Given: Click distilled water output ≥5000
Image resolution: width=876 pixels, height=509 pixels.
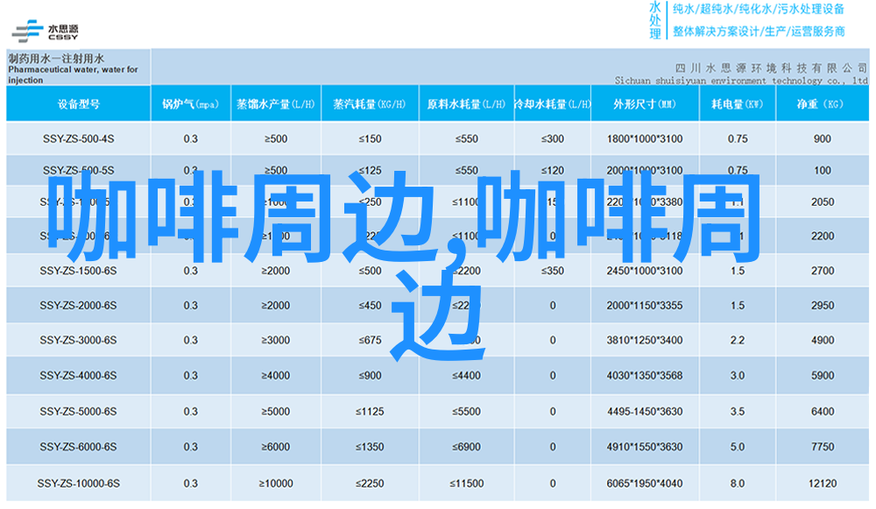Looking at the screenshot, I should (x=275, y=412).
